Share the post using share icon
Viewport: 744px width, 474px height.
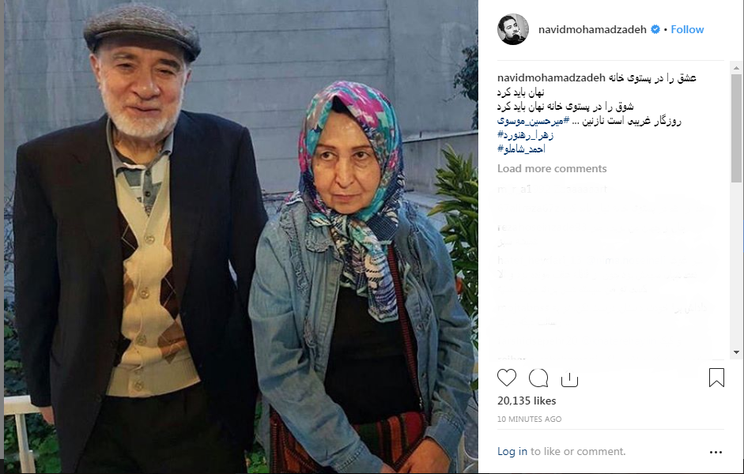569,378
